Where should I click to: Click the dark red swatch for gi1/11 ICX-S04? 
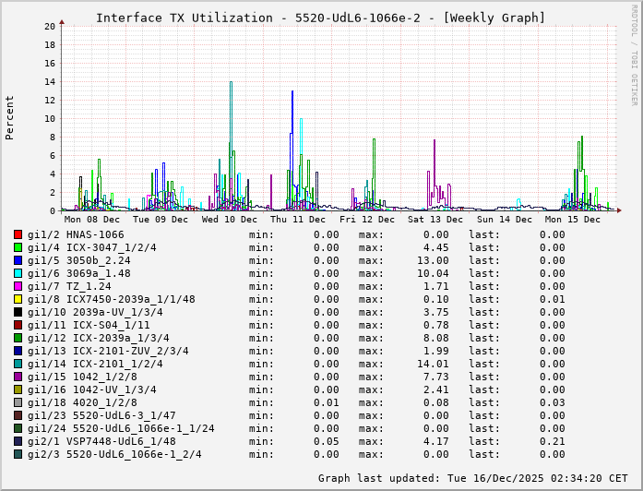18,325
